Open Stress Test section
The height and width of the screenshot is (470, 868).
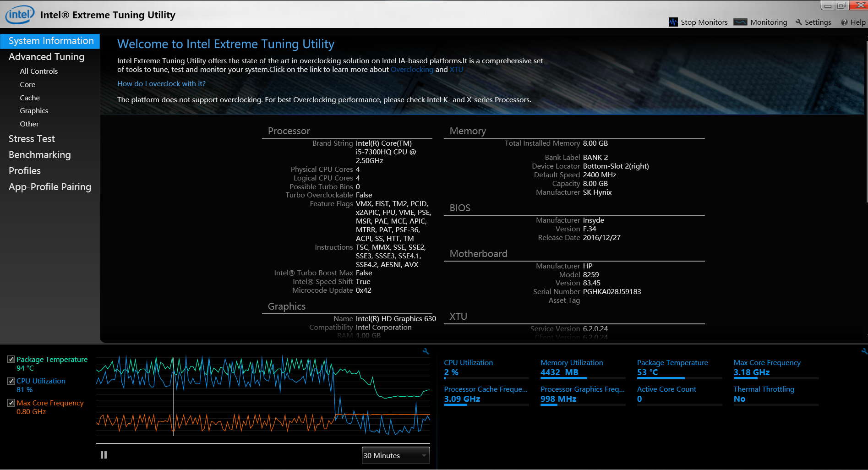[32, 139]
